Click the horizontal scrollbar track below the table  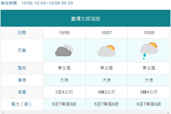click(x=85, y=113)
